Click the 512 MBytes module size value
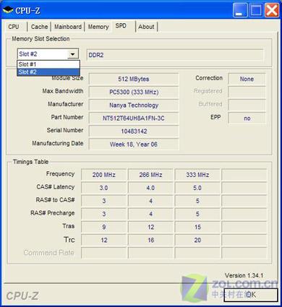Viewport: 282px width, 307px height. point(134,79)
